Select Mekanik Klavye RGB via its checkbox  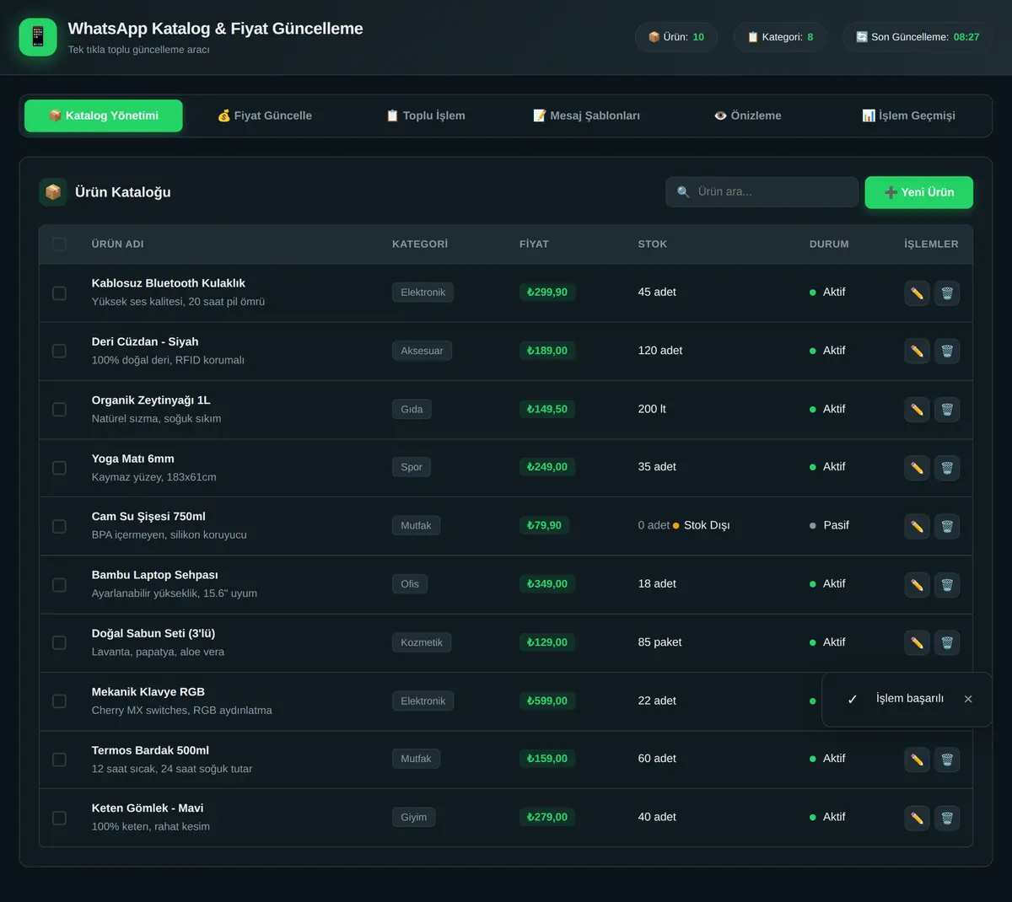[59, 701]
